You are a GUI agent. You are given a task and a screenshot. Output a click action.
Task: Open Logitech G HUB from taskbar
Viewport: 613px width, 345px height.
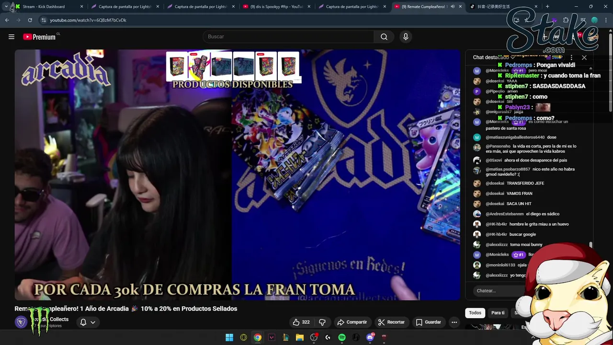328,337
